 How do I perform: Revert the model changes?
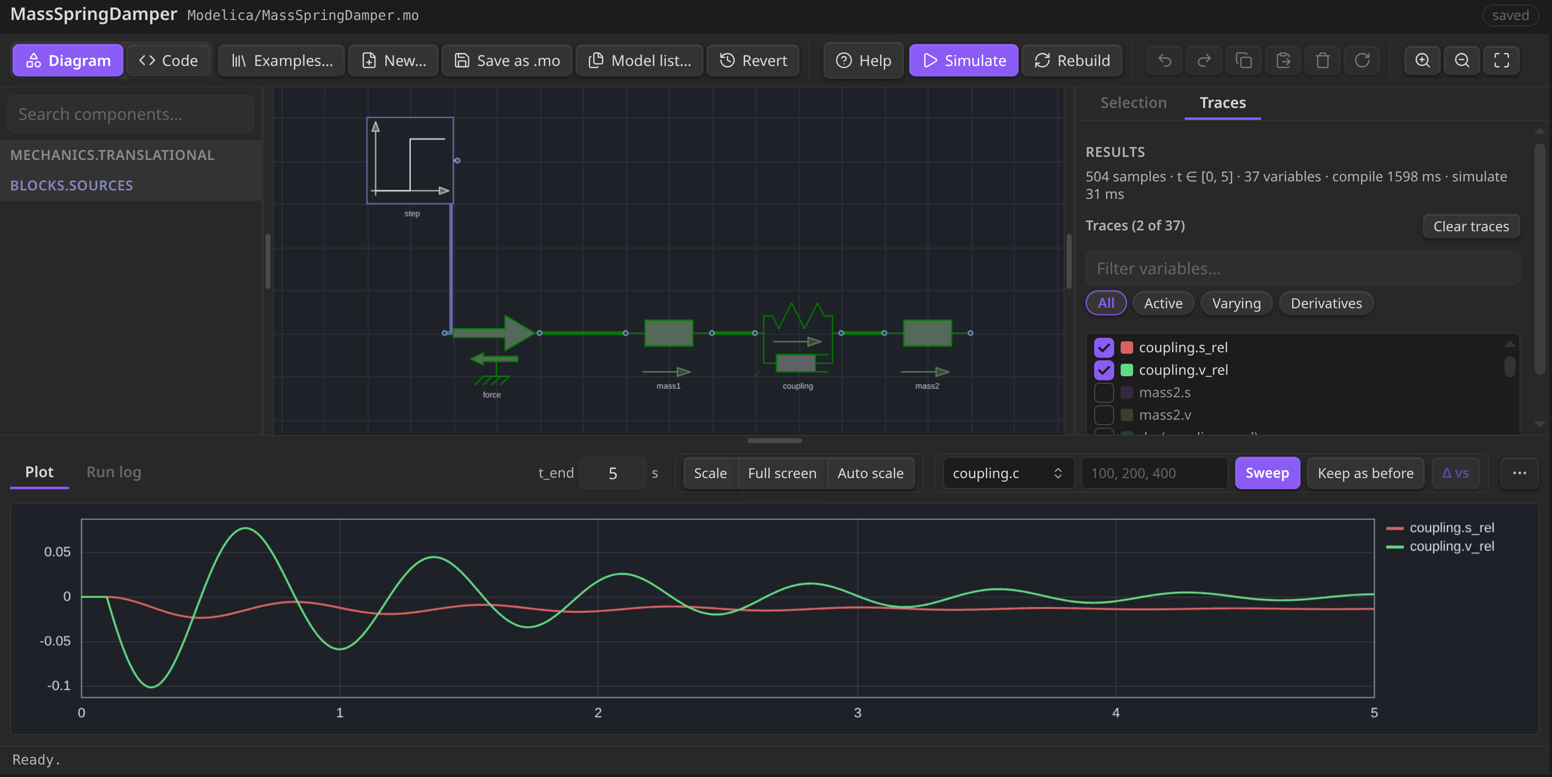pos(753,60)
